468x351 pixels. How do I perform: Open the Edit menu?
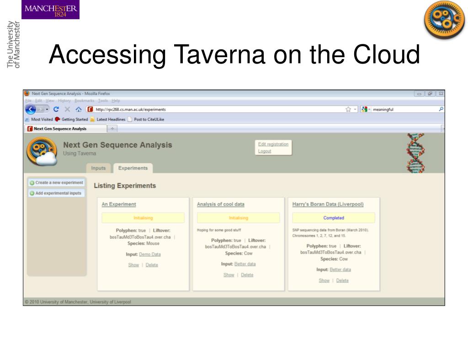coord(38,101)
